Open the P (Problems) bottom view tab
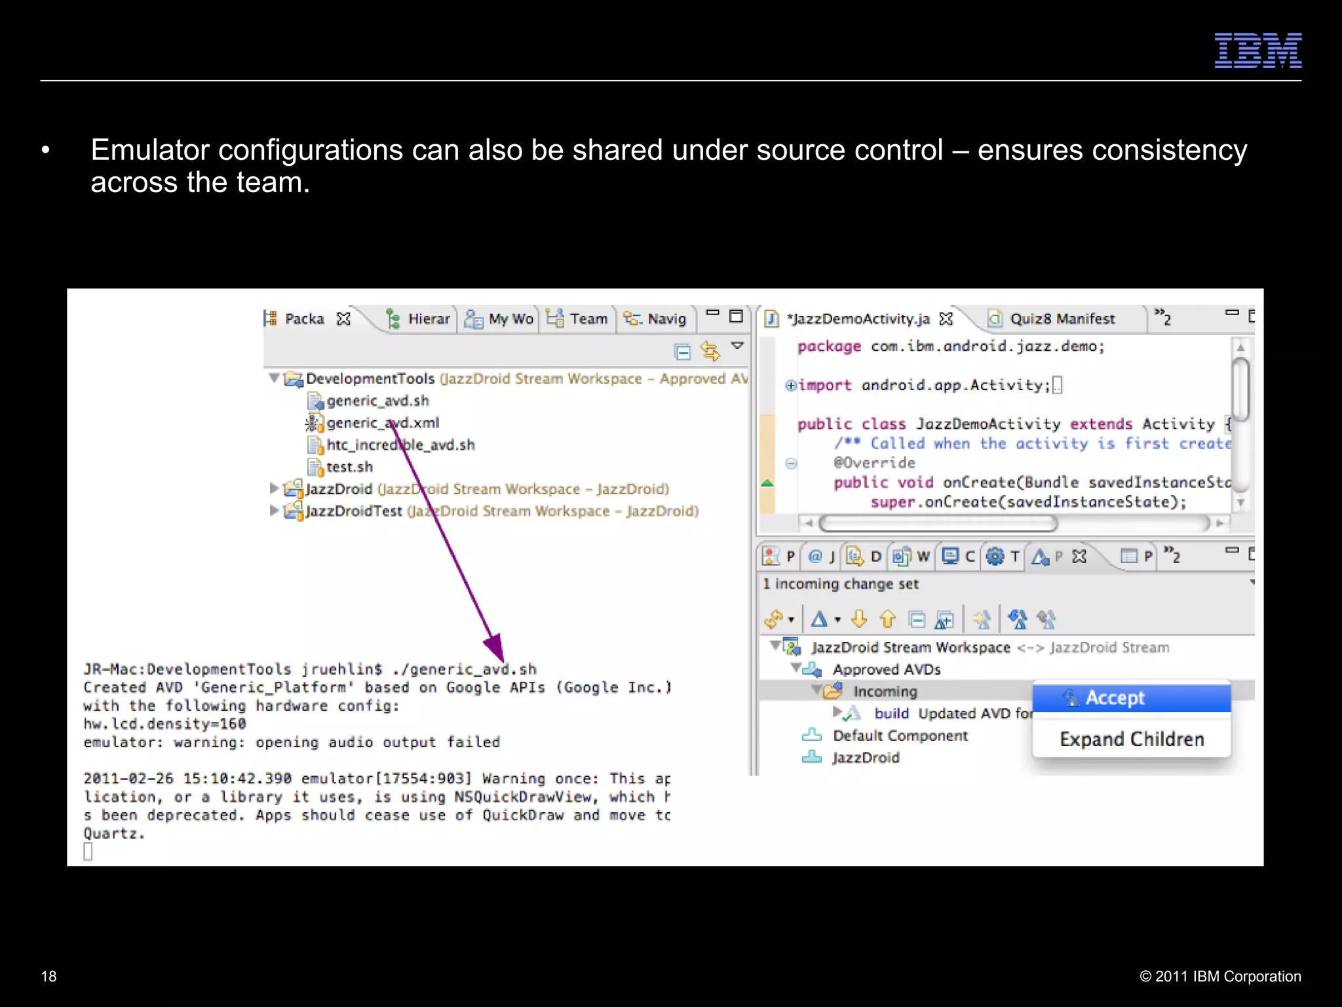The height and width of the screenshot is (1007, 1342). coord(778,557)
